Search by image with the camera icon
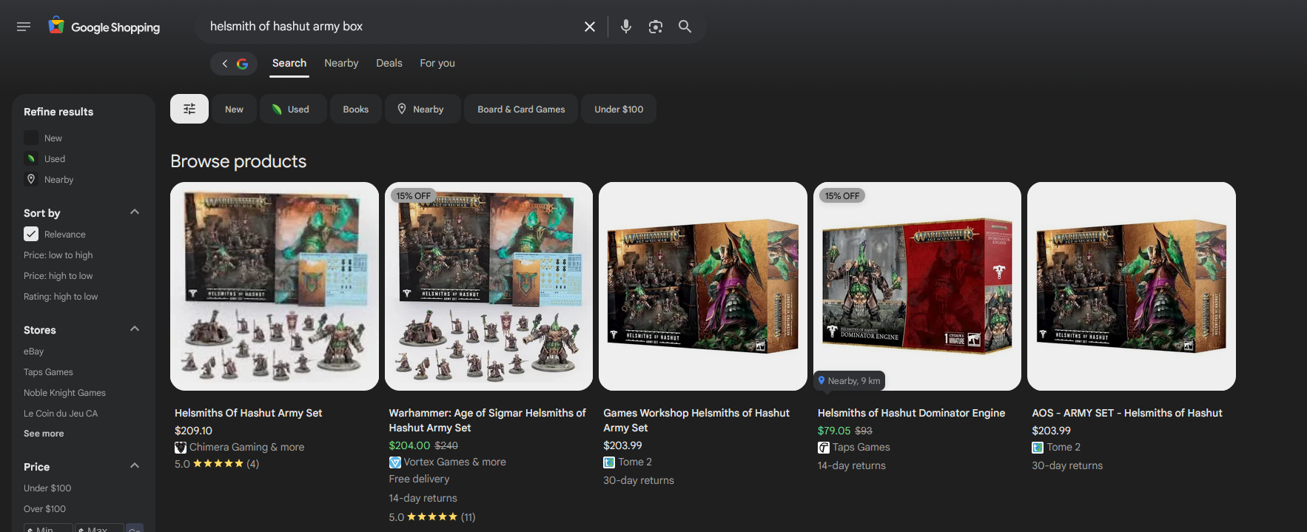This screenshot has height=532, width=1307. point(656,27)
